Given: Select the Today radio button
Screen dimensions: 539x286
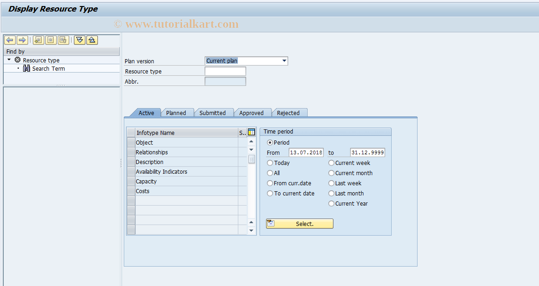Looking at the screenshot, I should pos(270,163).
